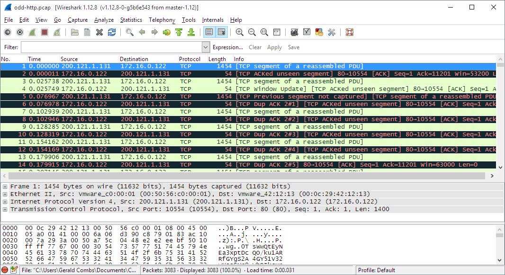
Task: Open the filter history dropdown
Action: (205, 47)
